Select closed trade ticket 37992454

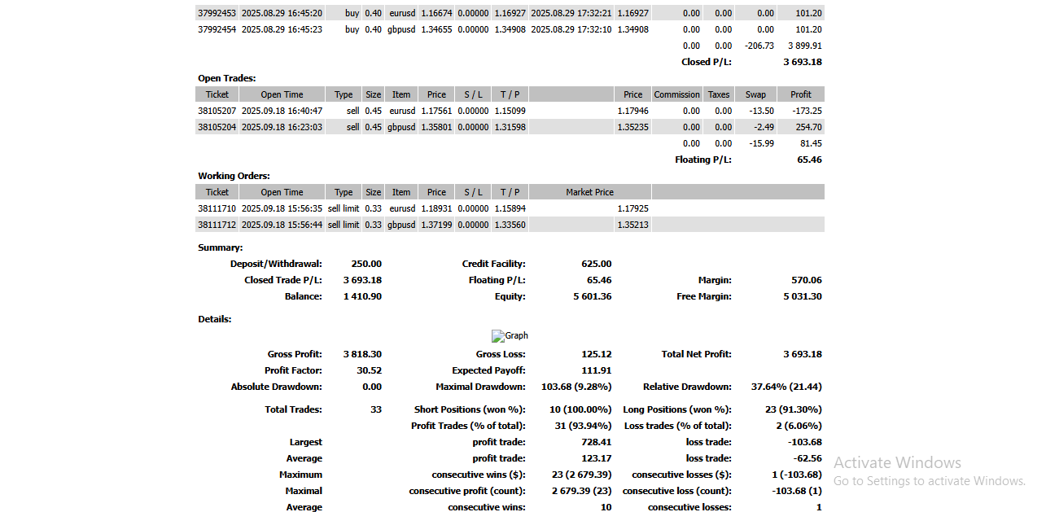point(217,29)
